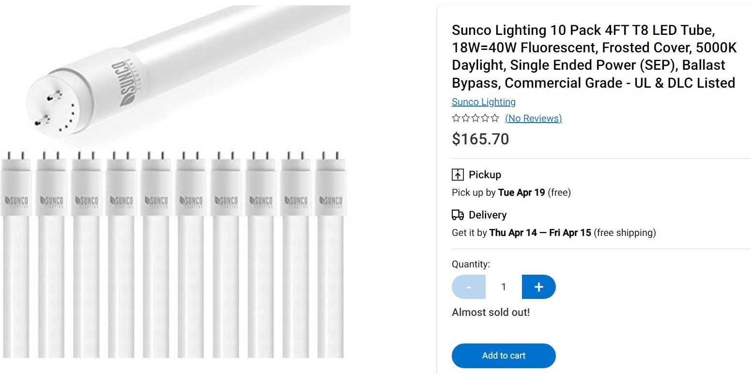
Task: Increase quantity with the plus button
Action: pyautogui.click(x=538, y=287)
